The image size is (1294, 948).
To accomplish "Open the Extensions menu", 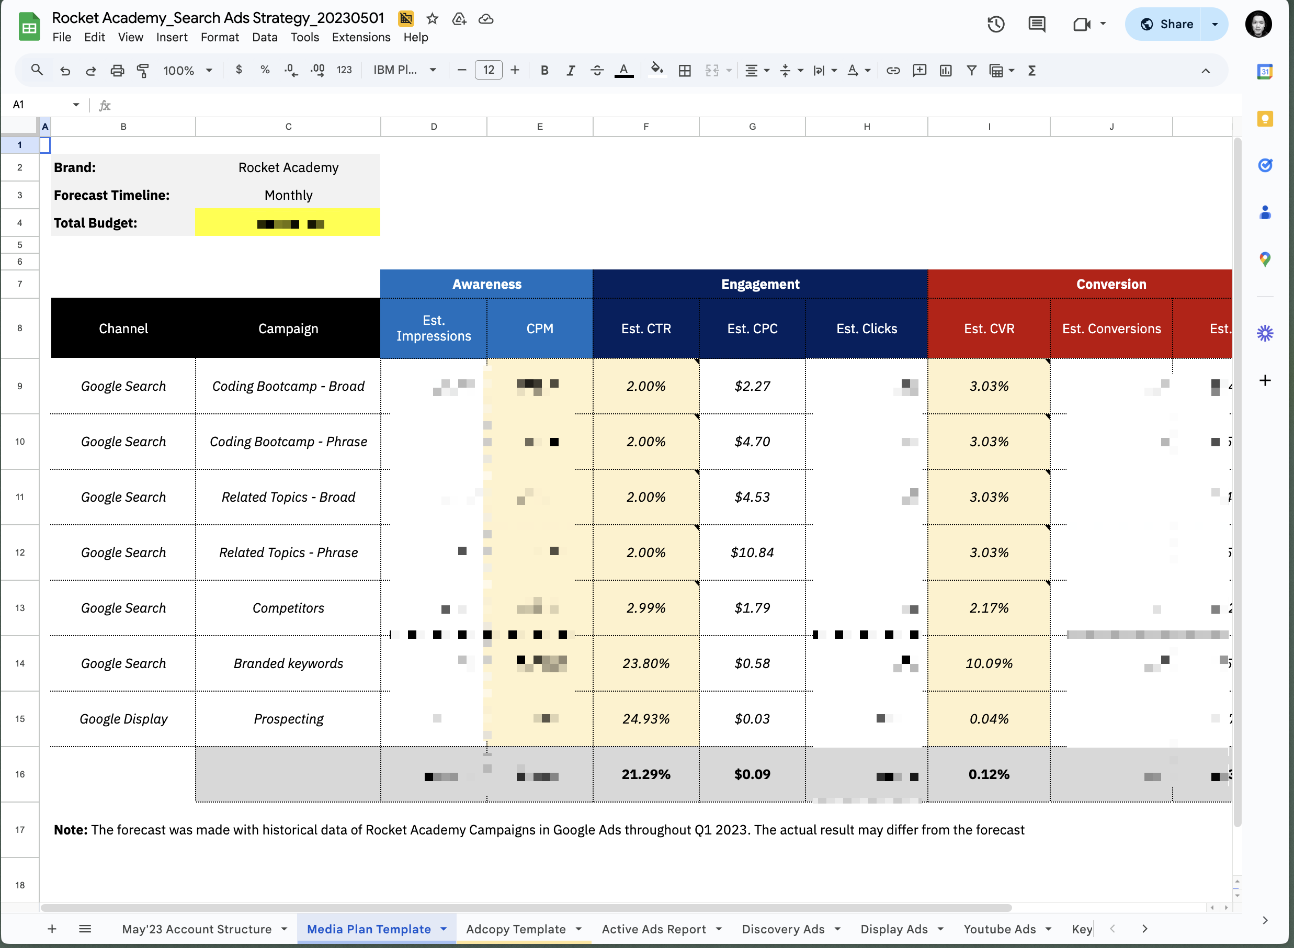I will (x=361, y=37).
